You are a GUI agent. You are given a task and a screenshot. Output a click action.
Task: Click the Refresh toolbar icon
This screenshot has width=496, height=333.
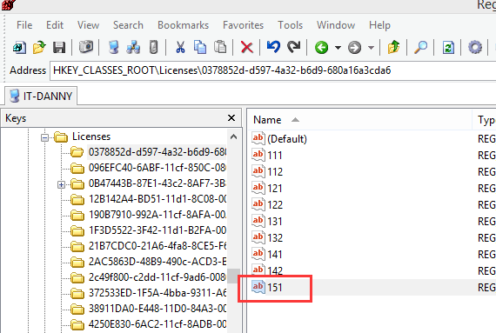tap(448, 48)
